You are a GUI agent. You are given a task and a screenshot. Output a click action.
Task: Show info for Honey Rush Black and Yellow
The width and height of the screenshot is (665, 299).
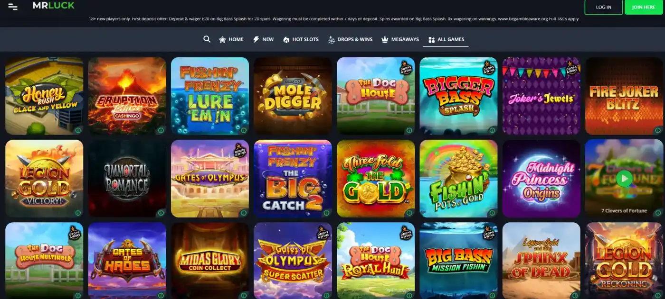[x=77, y=130]
